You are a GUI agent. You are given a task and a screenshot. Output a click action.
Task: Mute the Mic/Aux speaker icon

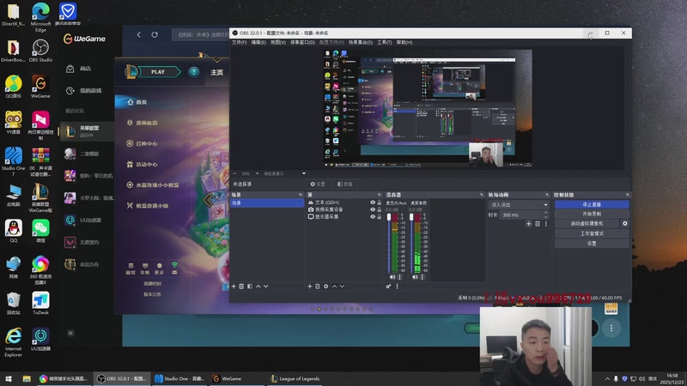(x=392, y=277)
